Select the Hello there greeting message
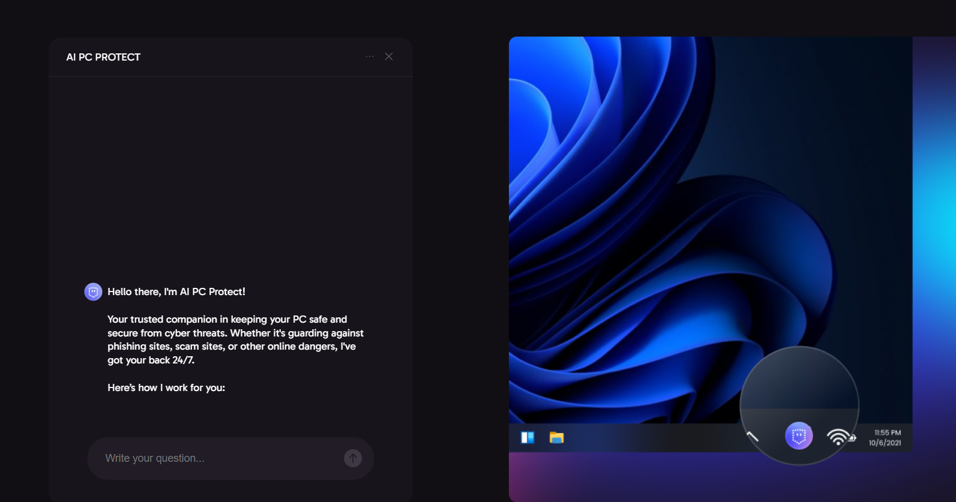Image resolution: width=956 pixels, height=502 pixels. pos(176,292)
